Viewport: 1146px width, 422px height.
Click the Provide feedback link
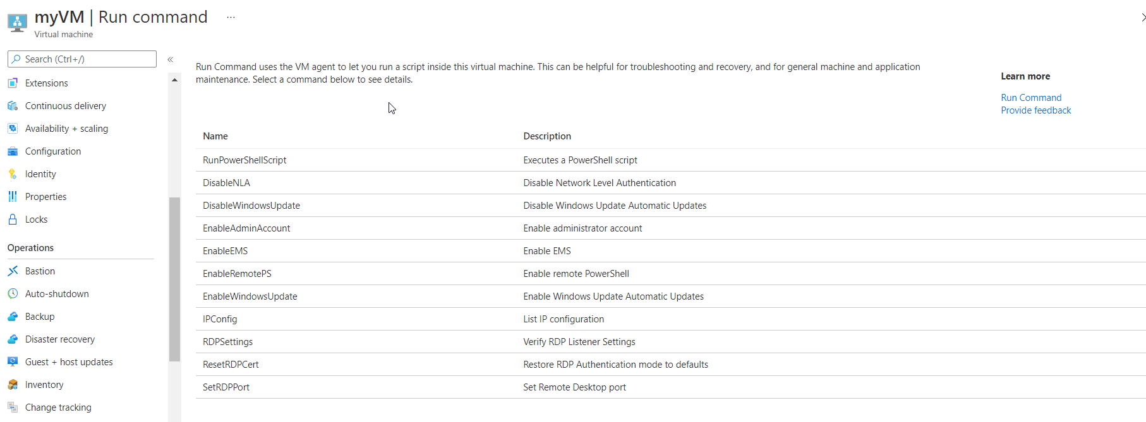point(1035,110)
